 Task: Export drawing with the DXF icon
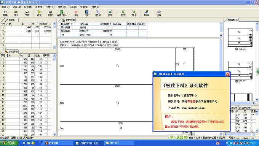[87, 13]
